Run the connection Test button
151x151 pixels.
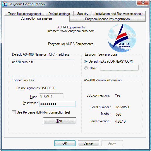click(60, 121)
